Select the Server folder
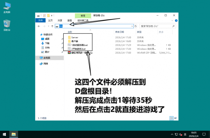210x138 pixels. pyautogui.click(x=73, y=37)
